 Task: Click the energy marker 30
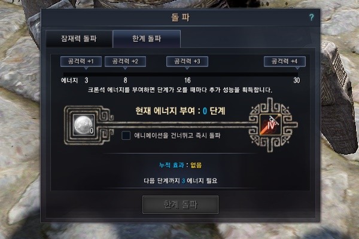297,80
